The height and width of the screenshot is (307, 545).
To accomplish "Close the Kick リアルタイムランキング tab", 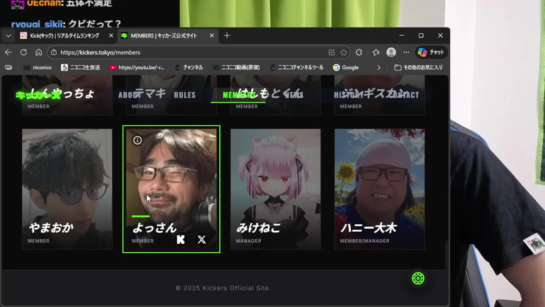I will [x=111, y=36].
